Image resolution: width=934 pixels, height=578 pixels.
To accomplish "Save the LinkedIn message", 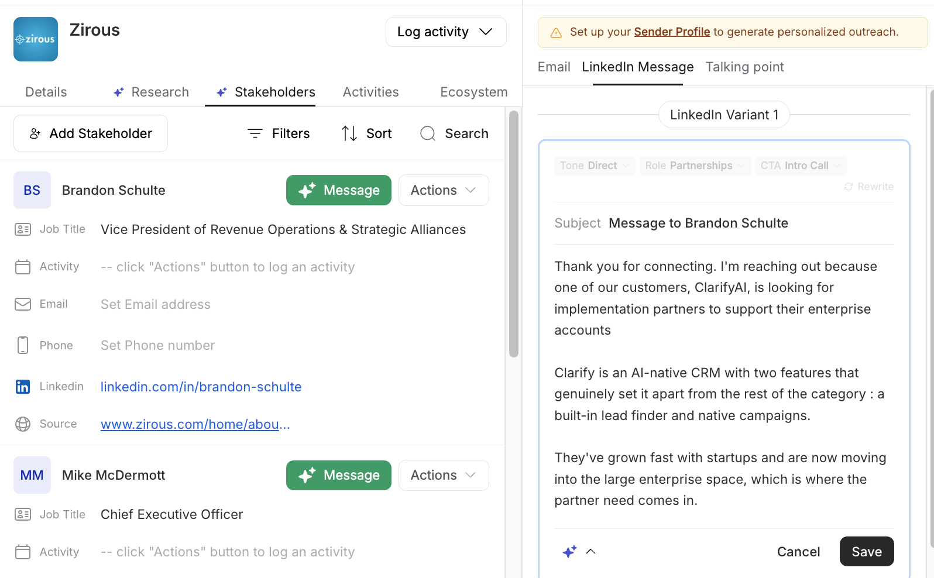I will click(x=867, y=552).
